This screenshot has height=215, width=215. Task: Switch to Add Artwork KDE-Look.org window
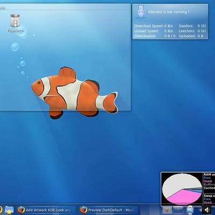point(46,210)
